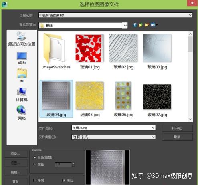
Task: Expand the 文件名 filename dropdown arrow
Action: click(153, 128)
